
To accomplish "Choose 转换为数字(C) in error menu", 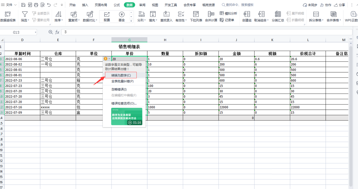I will click(121, 75).
